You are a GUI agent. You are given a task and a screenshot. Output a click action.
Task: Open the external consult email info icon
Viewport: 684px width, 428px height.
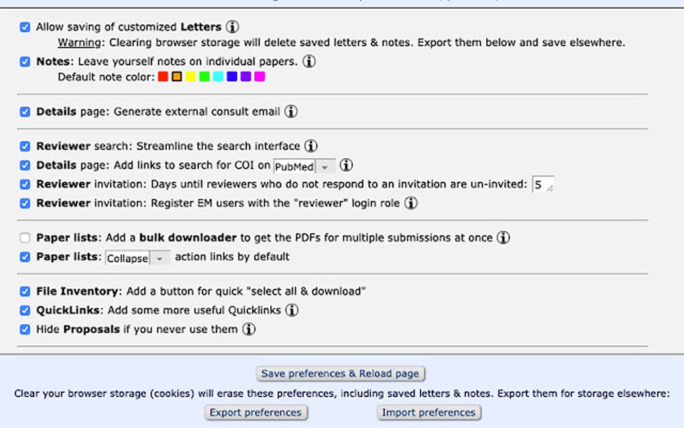coord(291,111)
